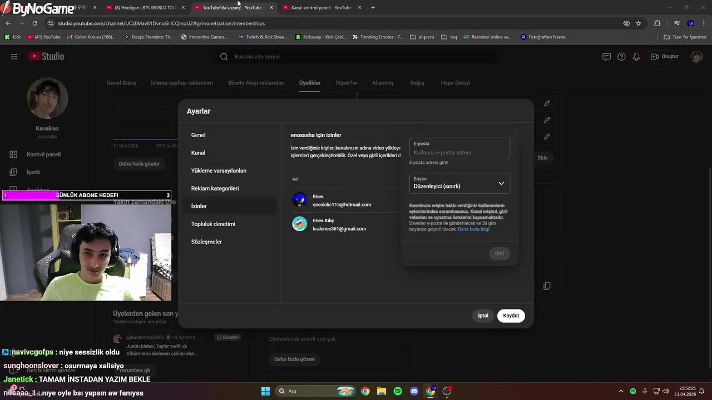Open alışveriş bookmarks folder
Viewport: 712px width, 400px height.
point(422,37)
